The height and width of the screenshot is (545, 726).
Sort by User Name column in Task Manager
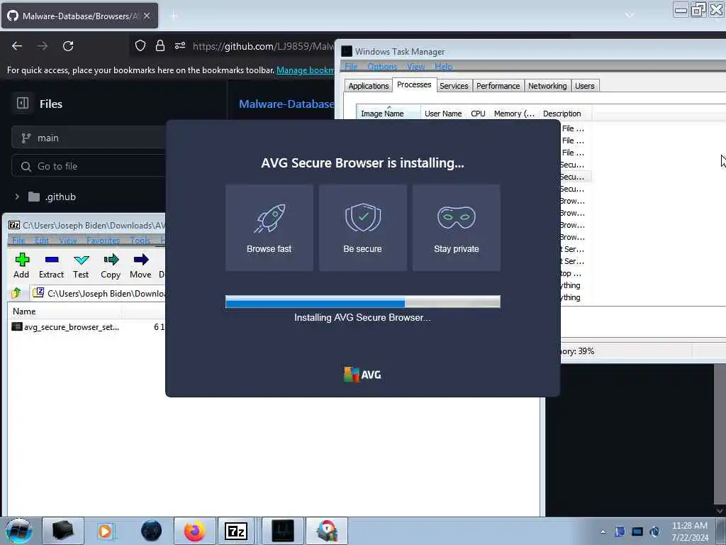pos(443,114)
